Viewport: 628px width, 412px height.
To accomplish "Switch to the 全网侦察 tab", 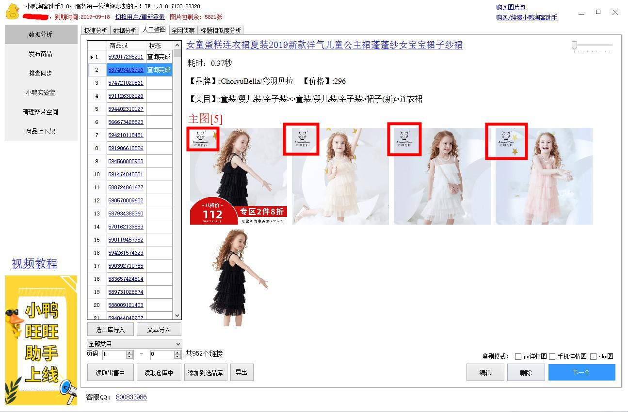I will click(183, 30).
